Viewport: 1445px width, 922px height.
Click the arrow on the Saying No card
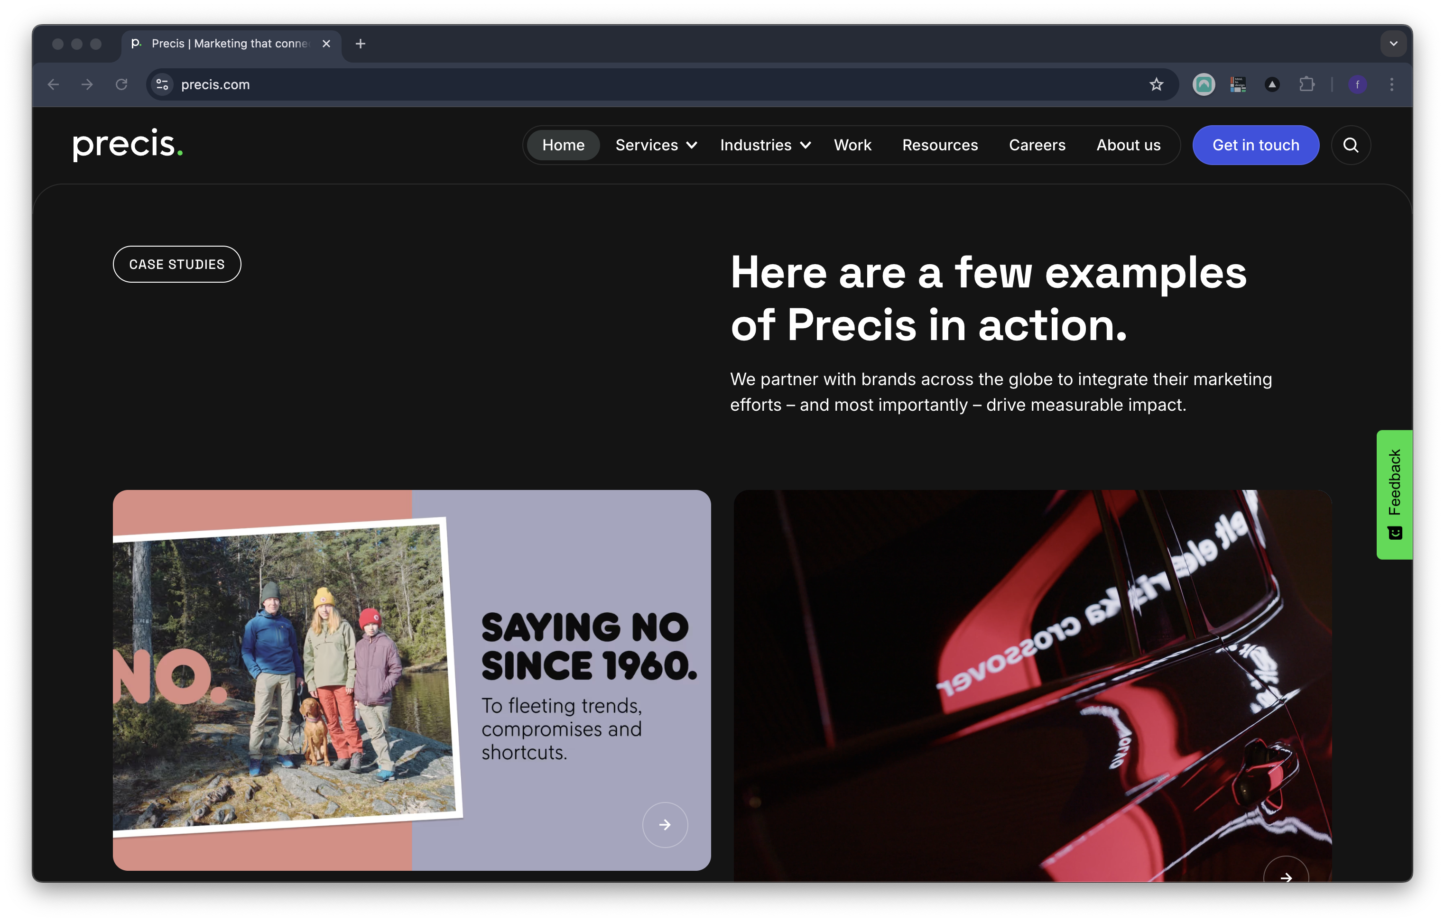pos(664,824)
